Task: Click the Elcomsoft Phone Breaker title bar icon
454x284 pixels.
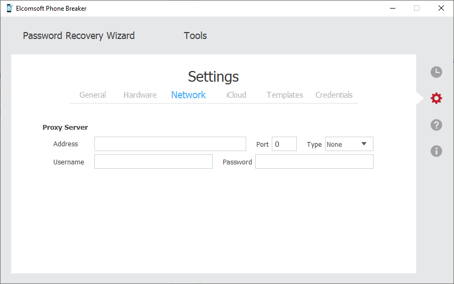Action: (x=9, y=8)
